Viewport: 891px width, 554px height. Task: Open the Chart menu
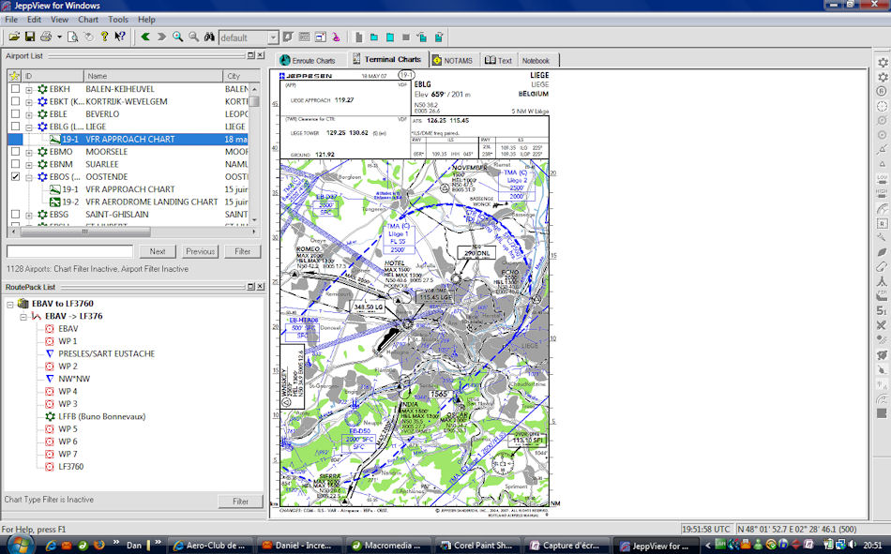point(88,20)
